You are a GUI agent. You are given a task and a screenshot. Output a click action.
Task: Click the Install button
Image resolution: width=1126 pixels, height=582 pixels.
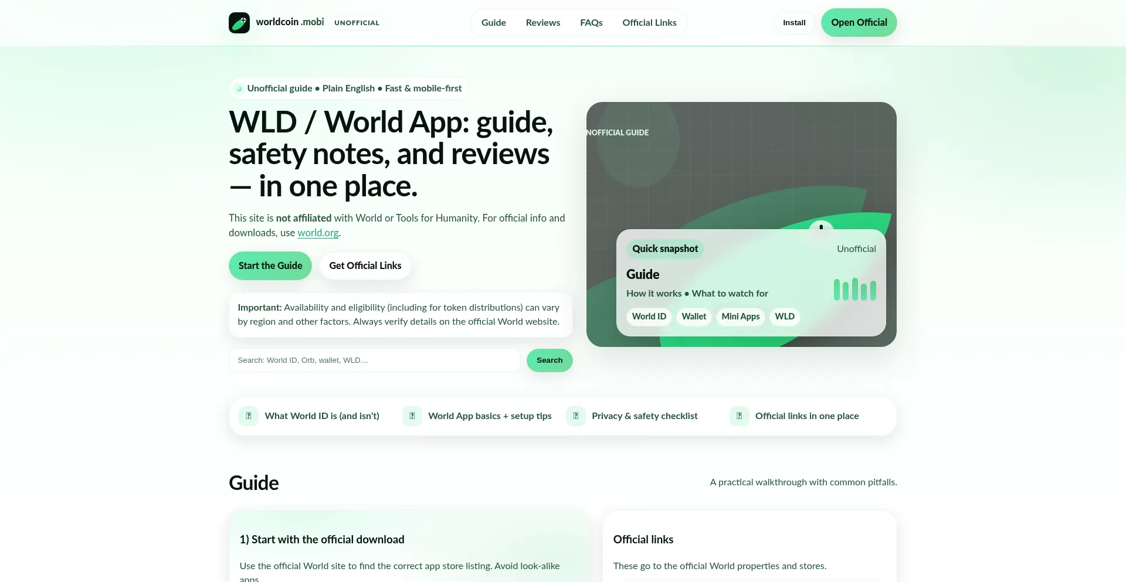pyautogui.click(x=794, y=23)
